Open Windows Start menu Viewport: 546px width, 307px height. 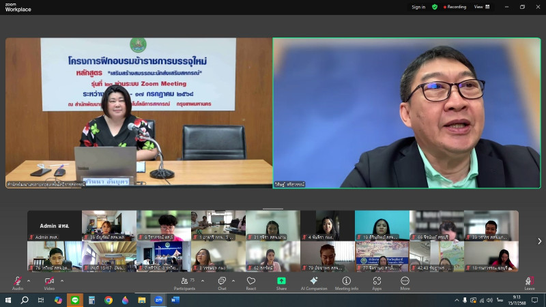(x=8, y=300)
